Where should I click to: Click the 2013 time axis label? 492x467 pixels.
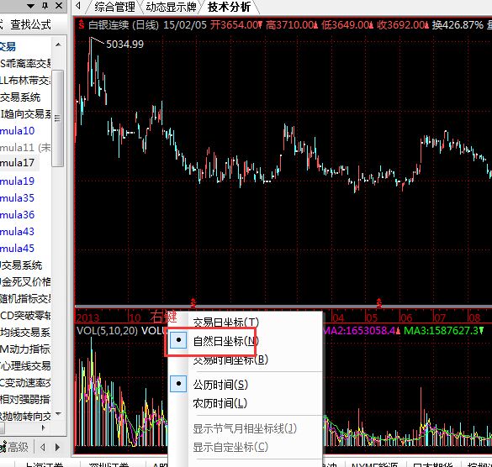[x=87, y=318]
